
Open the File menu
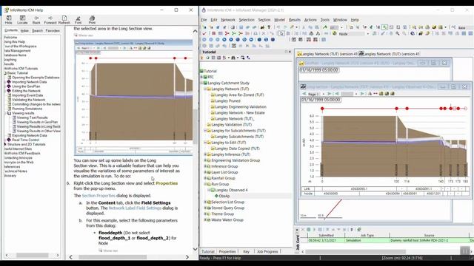(x=204, y=20)
